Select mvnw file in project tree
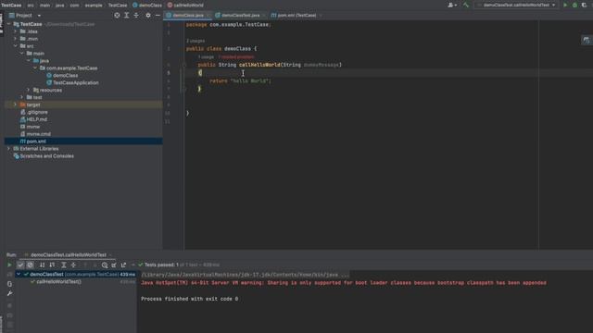This screenshot has height=333, width=593. [x=33, y=127]
